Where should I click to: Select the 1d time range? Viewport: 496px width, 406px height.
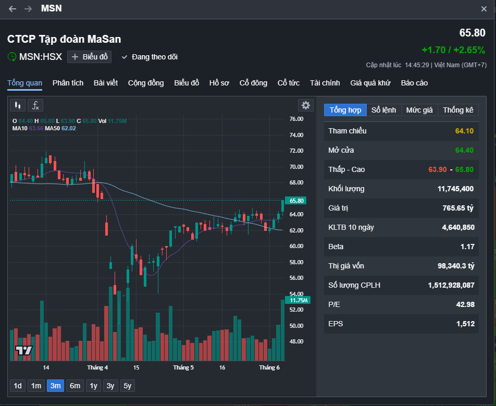click(18, 386)
